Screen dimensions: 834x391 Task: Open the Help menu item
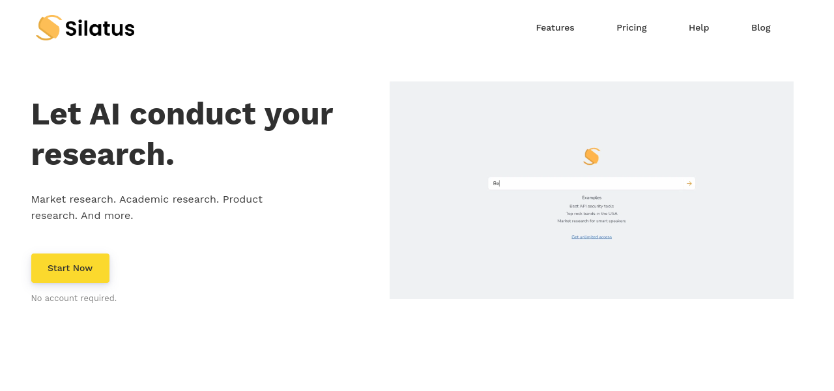click(x=698, y=27)
